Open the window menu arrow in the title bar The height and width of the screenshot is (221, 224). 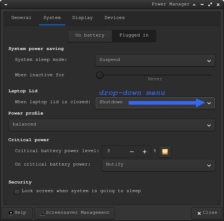(6, 5)
